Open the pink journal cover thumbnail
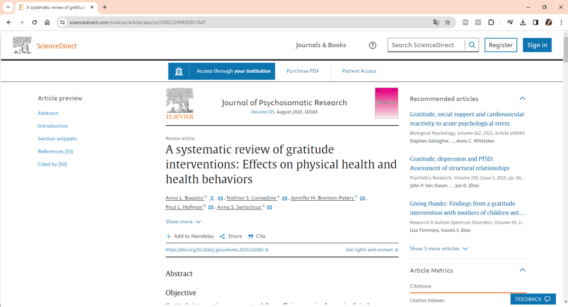 point(386,103)
